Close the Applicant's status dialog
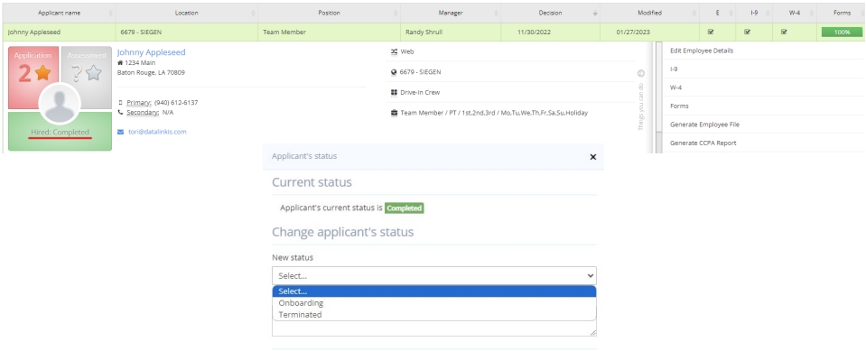 coord(593,157)
